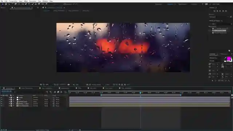This screenshot has width=233, height=131.
Task: Open the viewer magnification ratio dropdown
Action: pyautogui.click(x=47, y=85)
